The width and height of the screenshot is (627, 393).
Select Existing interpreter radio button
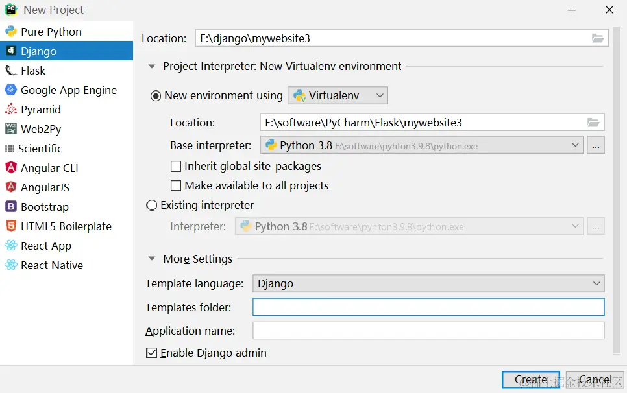[151, 206]
